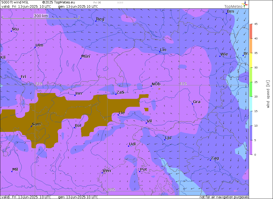The image size is (273, 199).
Task: Click the Udi city label
Action: [133, 144]
